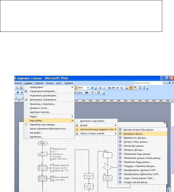The height and width of the screenshot is (192, 174).
Task: Open the Сервис menu
Action: pos(28,83)
